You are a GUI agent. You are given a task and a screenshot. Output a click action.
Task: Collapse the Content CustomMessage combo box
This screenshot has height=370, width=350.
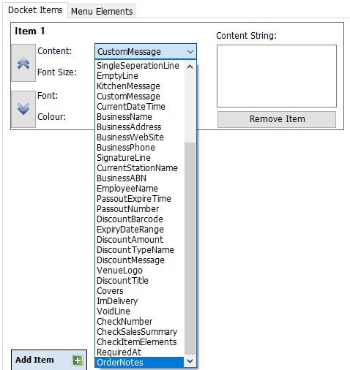(x=146, y=52)
